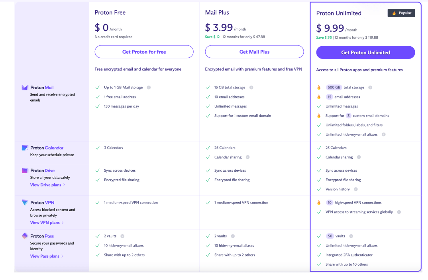The image size is (428, 280).
Task: Click the Proton Drive folder icon
Action: click(x=25, y=170)
